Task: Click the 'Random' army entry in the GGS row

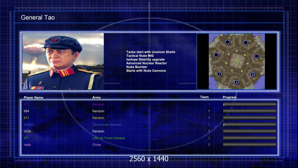Action: pyautogui.click(x=98, y=131)
